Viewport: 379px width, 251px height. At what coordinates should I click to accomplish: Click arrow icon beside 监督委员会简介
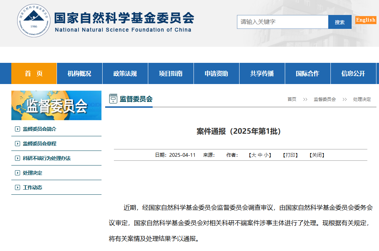tap(17, 129)
